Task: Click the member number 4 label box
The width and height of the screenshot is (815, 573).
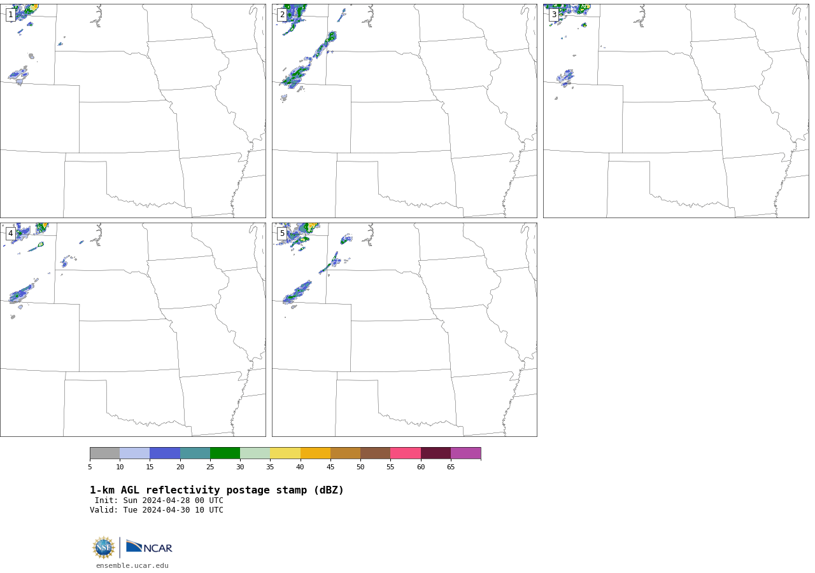Action: (x=11, y=233)
